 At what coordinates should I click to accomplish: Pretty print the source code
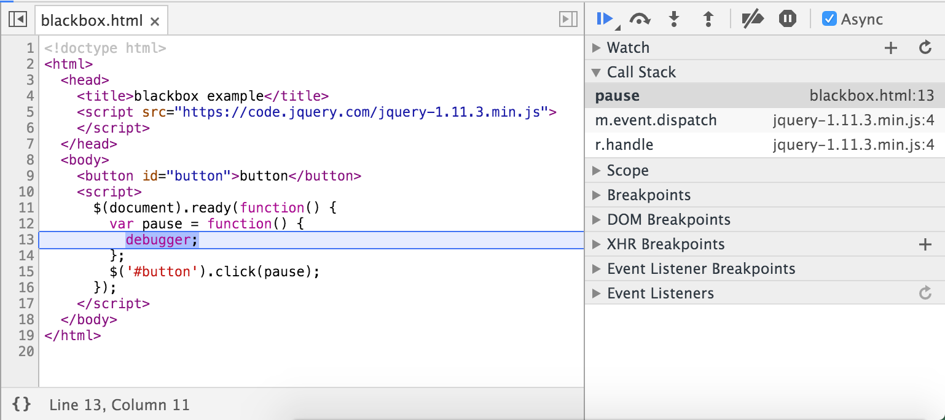coord(22,404)
